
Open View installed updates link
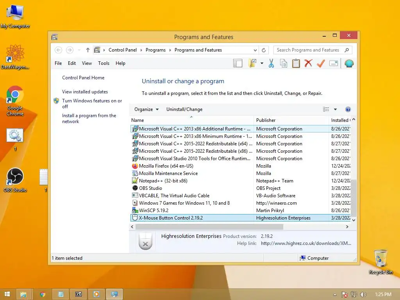(85, 91)
